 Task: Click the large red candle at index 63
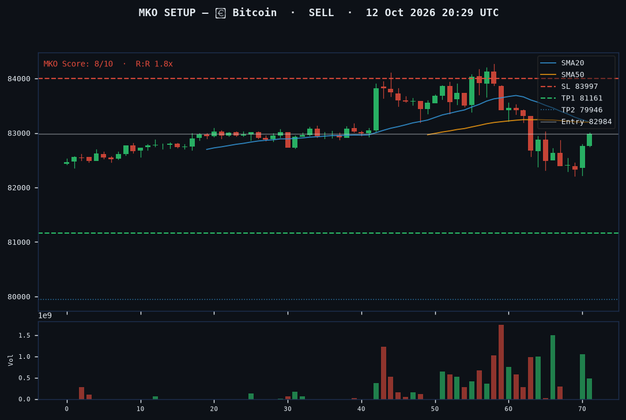tap(530, 133)
